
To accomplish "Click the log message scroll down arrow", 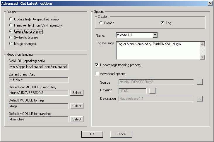I will tap(203, 57).
